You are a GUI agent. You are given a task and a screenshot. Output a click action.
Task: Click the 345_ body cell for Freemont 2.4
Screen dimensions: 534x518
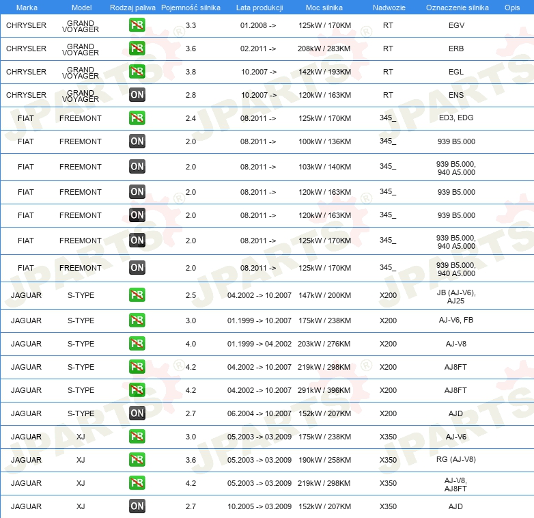click(388, 118)
